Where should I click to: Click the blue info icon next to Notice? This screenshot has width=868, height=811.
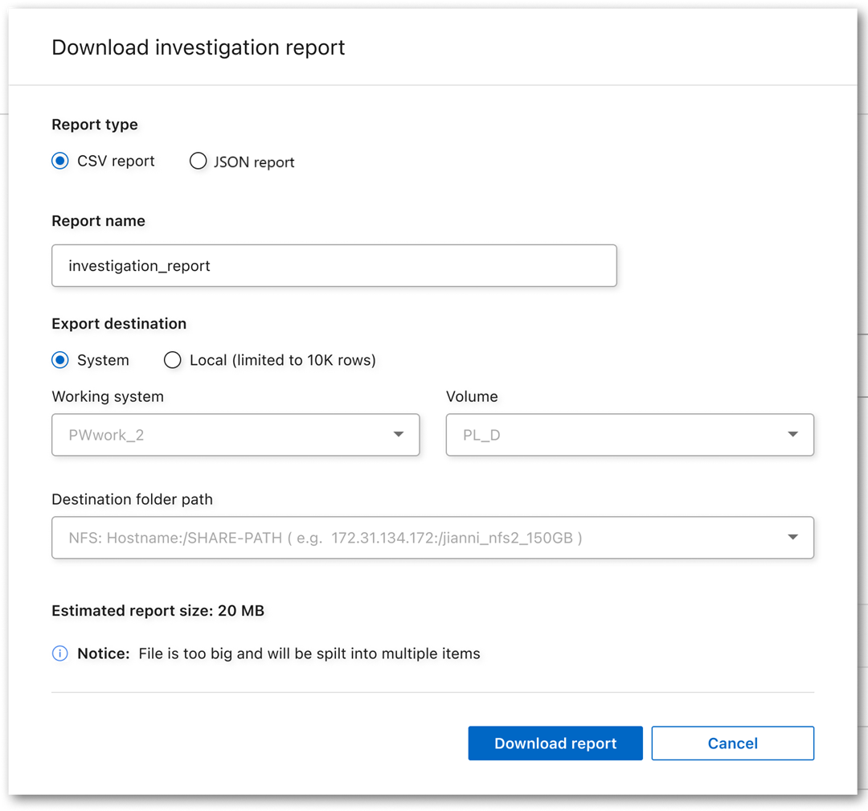pos(59,653)
